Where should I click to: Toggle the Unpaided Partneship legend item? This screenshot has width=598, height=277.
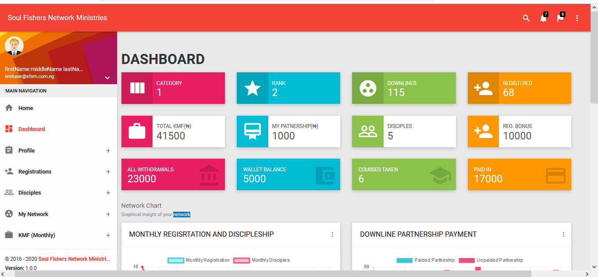coord(491,260)
